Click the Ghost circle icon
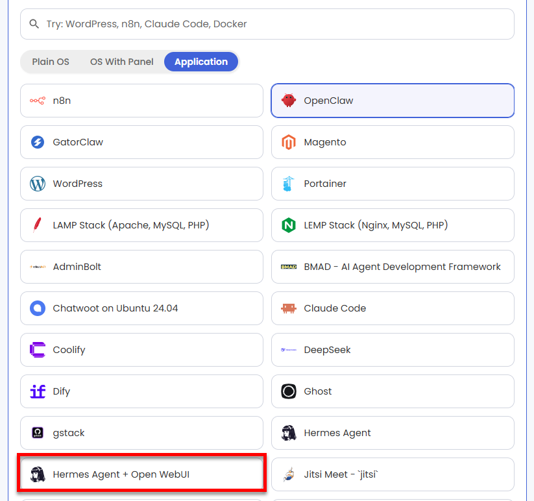 [289, 391]
